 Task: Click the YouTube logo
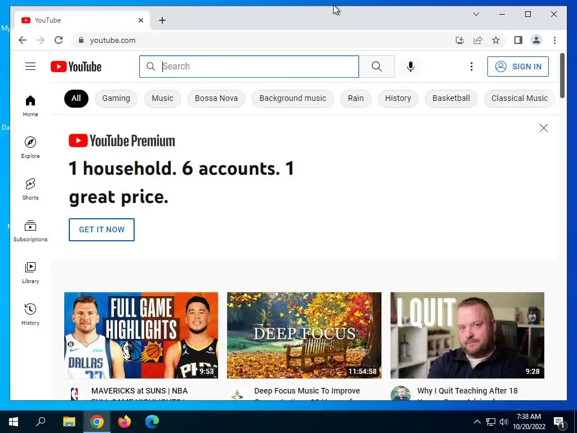tap(76, 67)
